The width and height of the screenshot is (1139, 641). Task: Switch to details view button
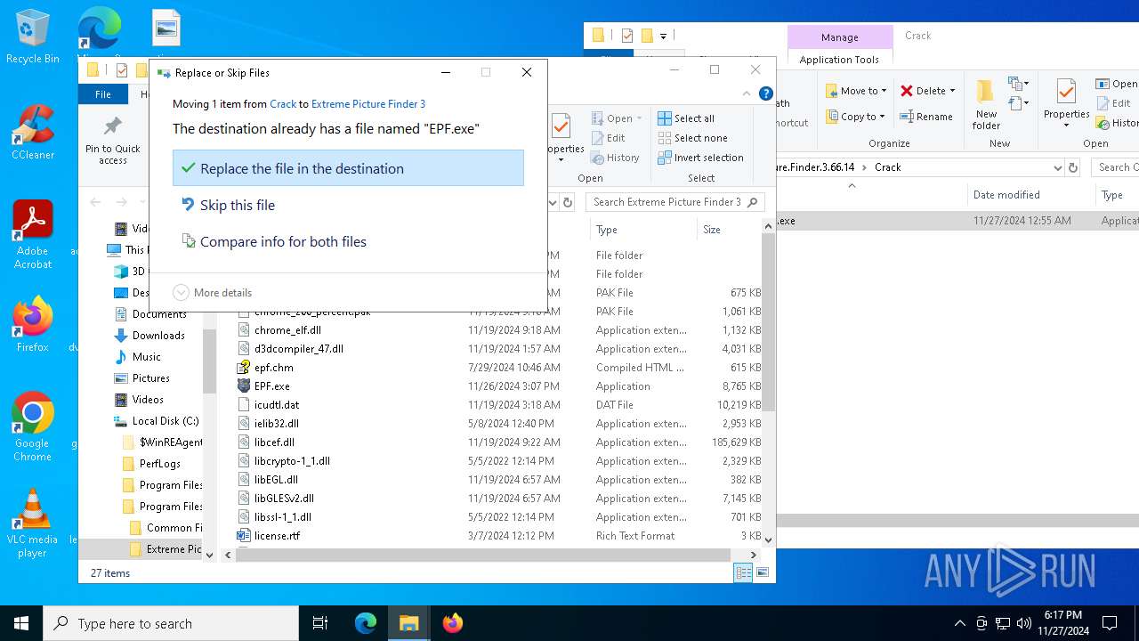coord(743,573)
